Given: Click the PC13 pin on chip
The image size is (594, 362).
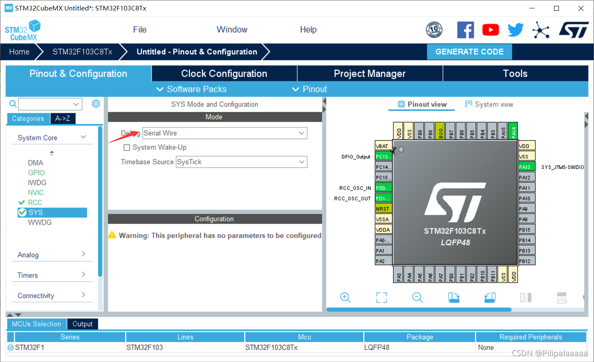Looking at the screenshot, I should (x=383, y=156).
